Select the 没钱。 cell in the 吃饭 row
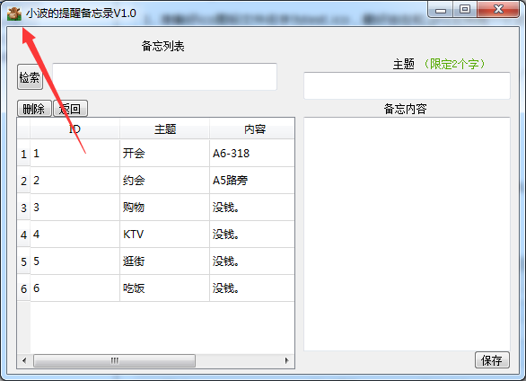The height and width of the screenshot is (381, 526). point(252,288)
